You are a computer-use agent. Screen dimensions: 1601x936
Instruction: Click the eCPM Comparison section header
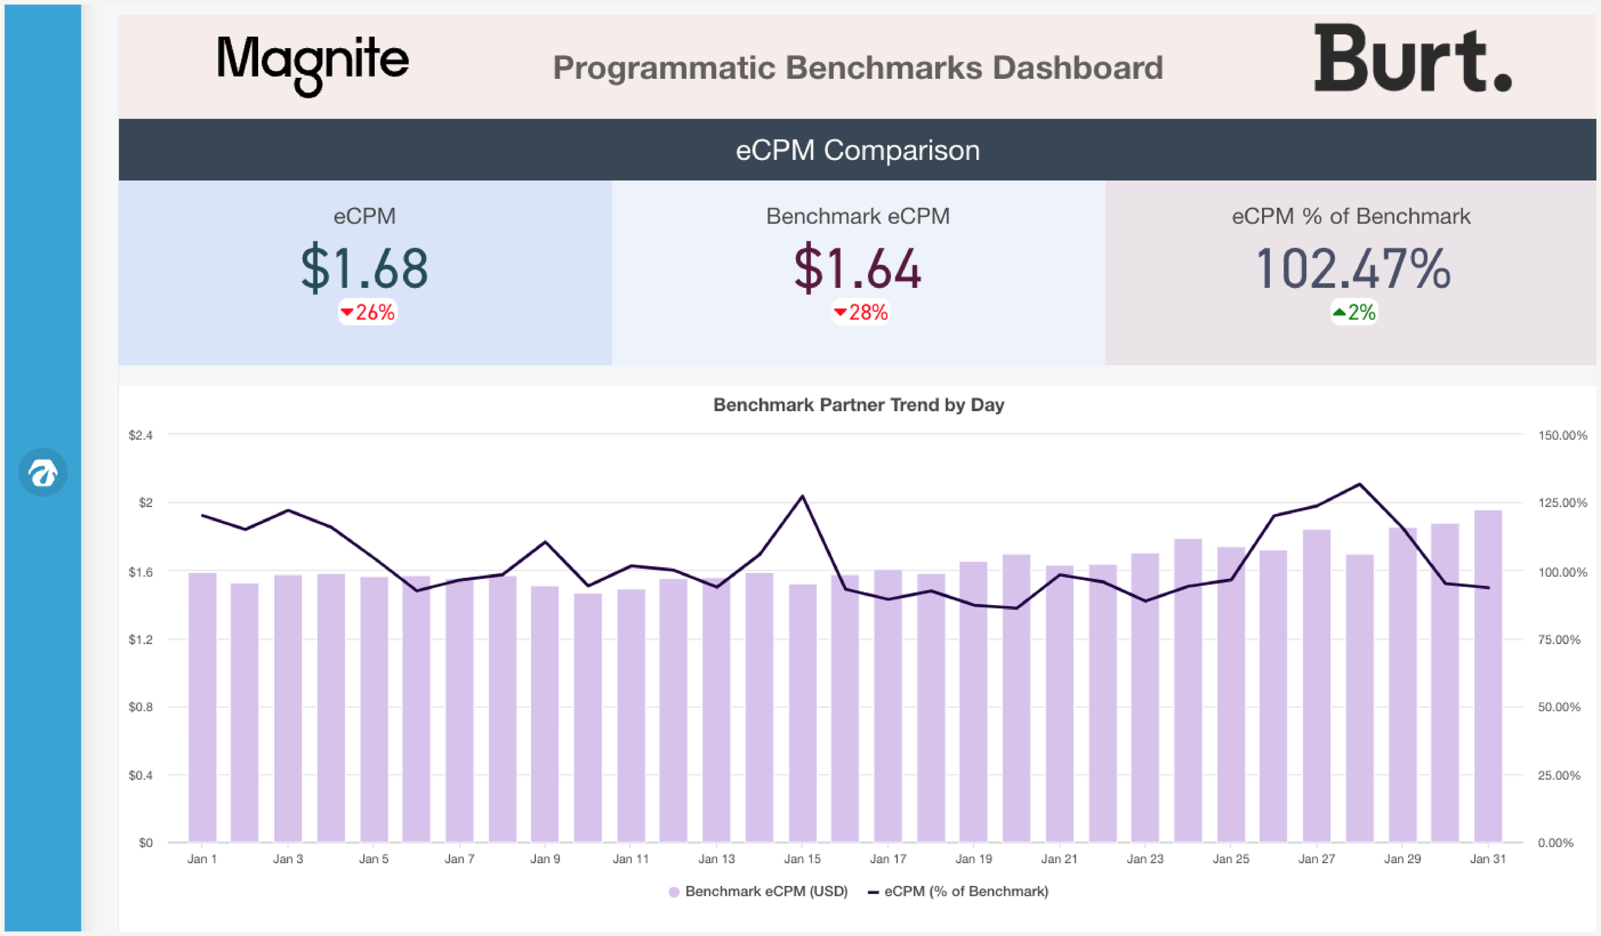pos(857,150)
